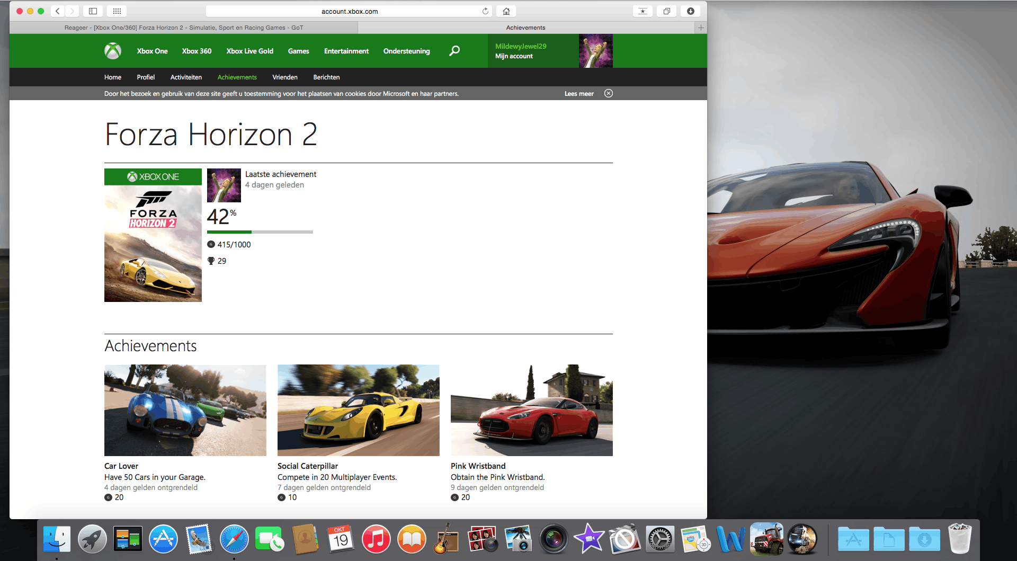Click the Forza Horizon 2 box art

point(153,235)
